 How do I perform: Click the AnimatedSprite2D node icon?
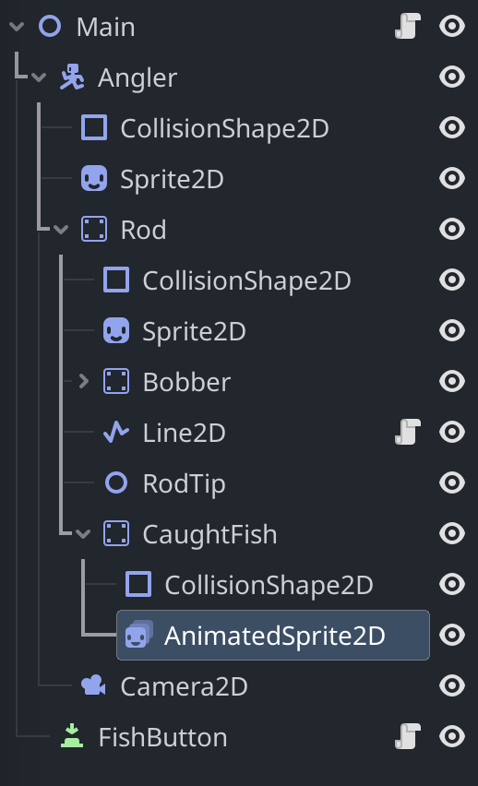point(138,635)
